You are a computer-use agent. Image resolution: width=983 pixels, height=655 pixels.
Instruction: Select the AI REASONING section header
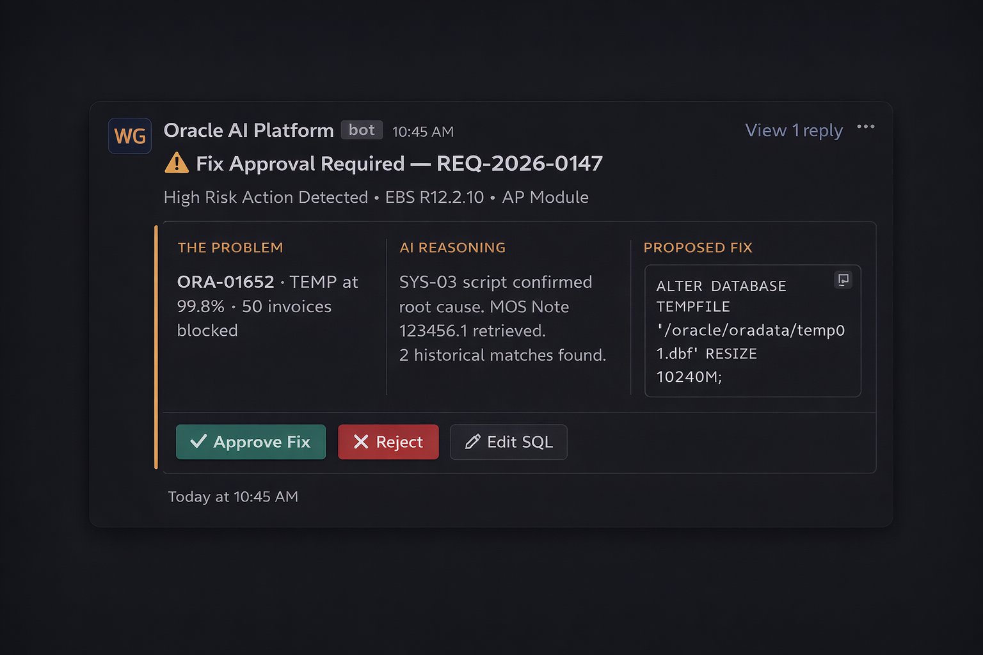(x=452, y=248)
